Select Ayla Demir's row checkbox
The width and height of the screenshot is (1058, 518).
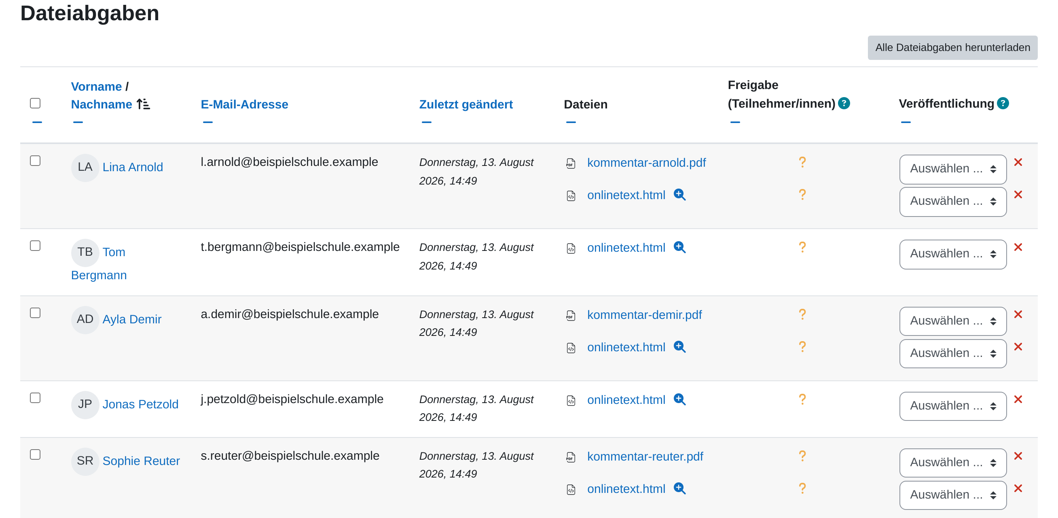coord(35,312)
